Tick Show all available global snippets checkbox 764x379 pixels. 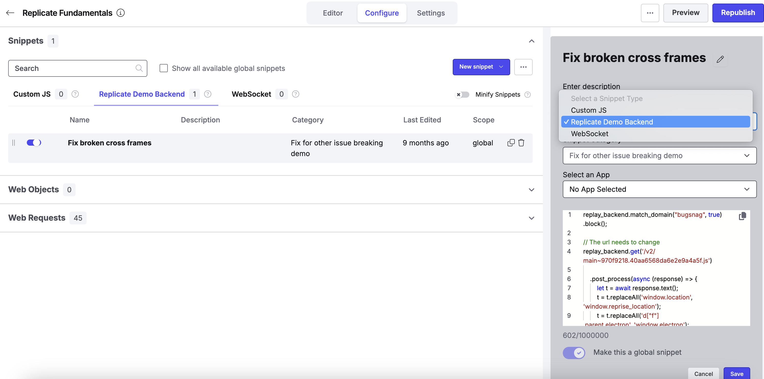coord(163,68)
